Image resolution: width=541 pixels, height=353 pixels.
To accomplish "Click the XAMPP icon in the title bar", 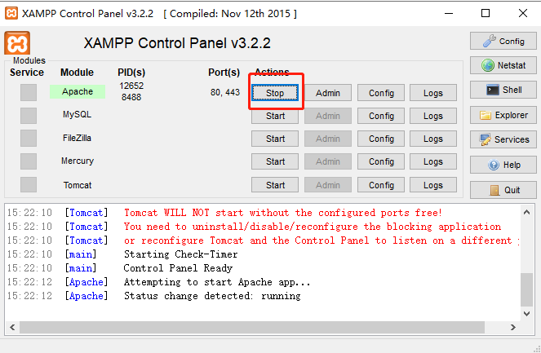I will click(x=11, y=13).
